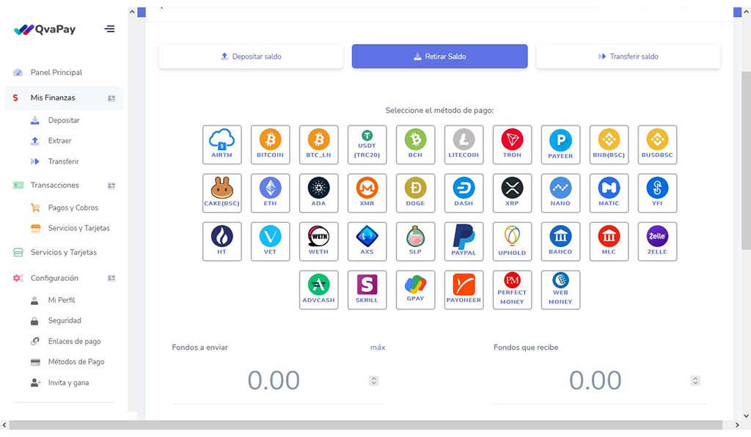Pick SKRILL payment method
Image resolution: width=751 pixels, height=437 pixels.
coord(367,290)
